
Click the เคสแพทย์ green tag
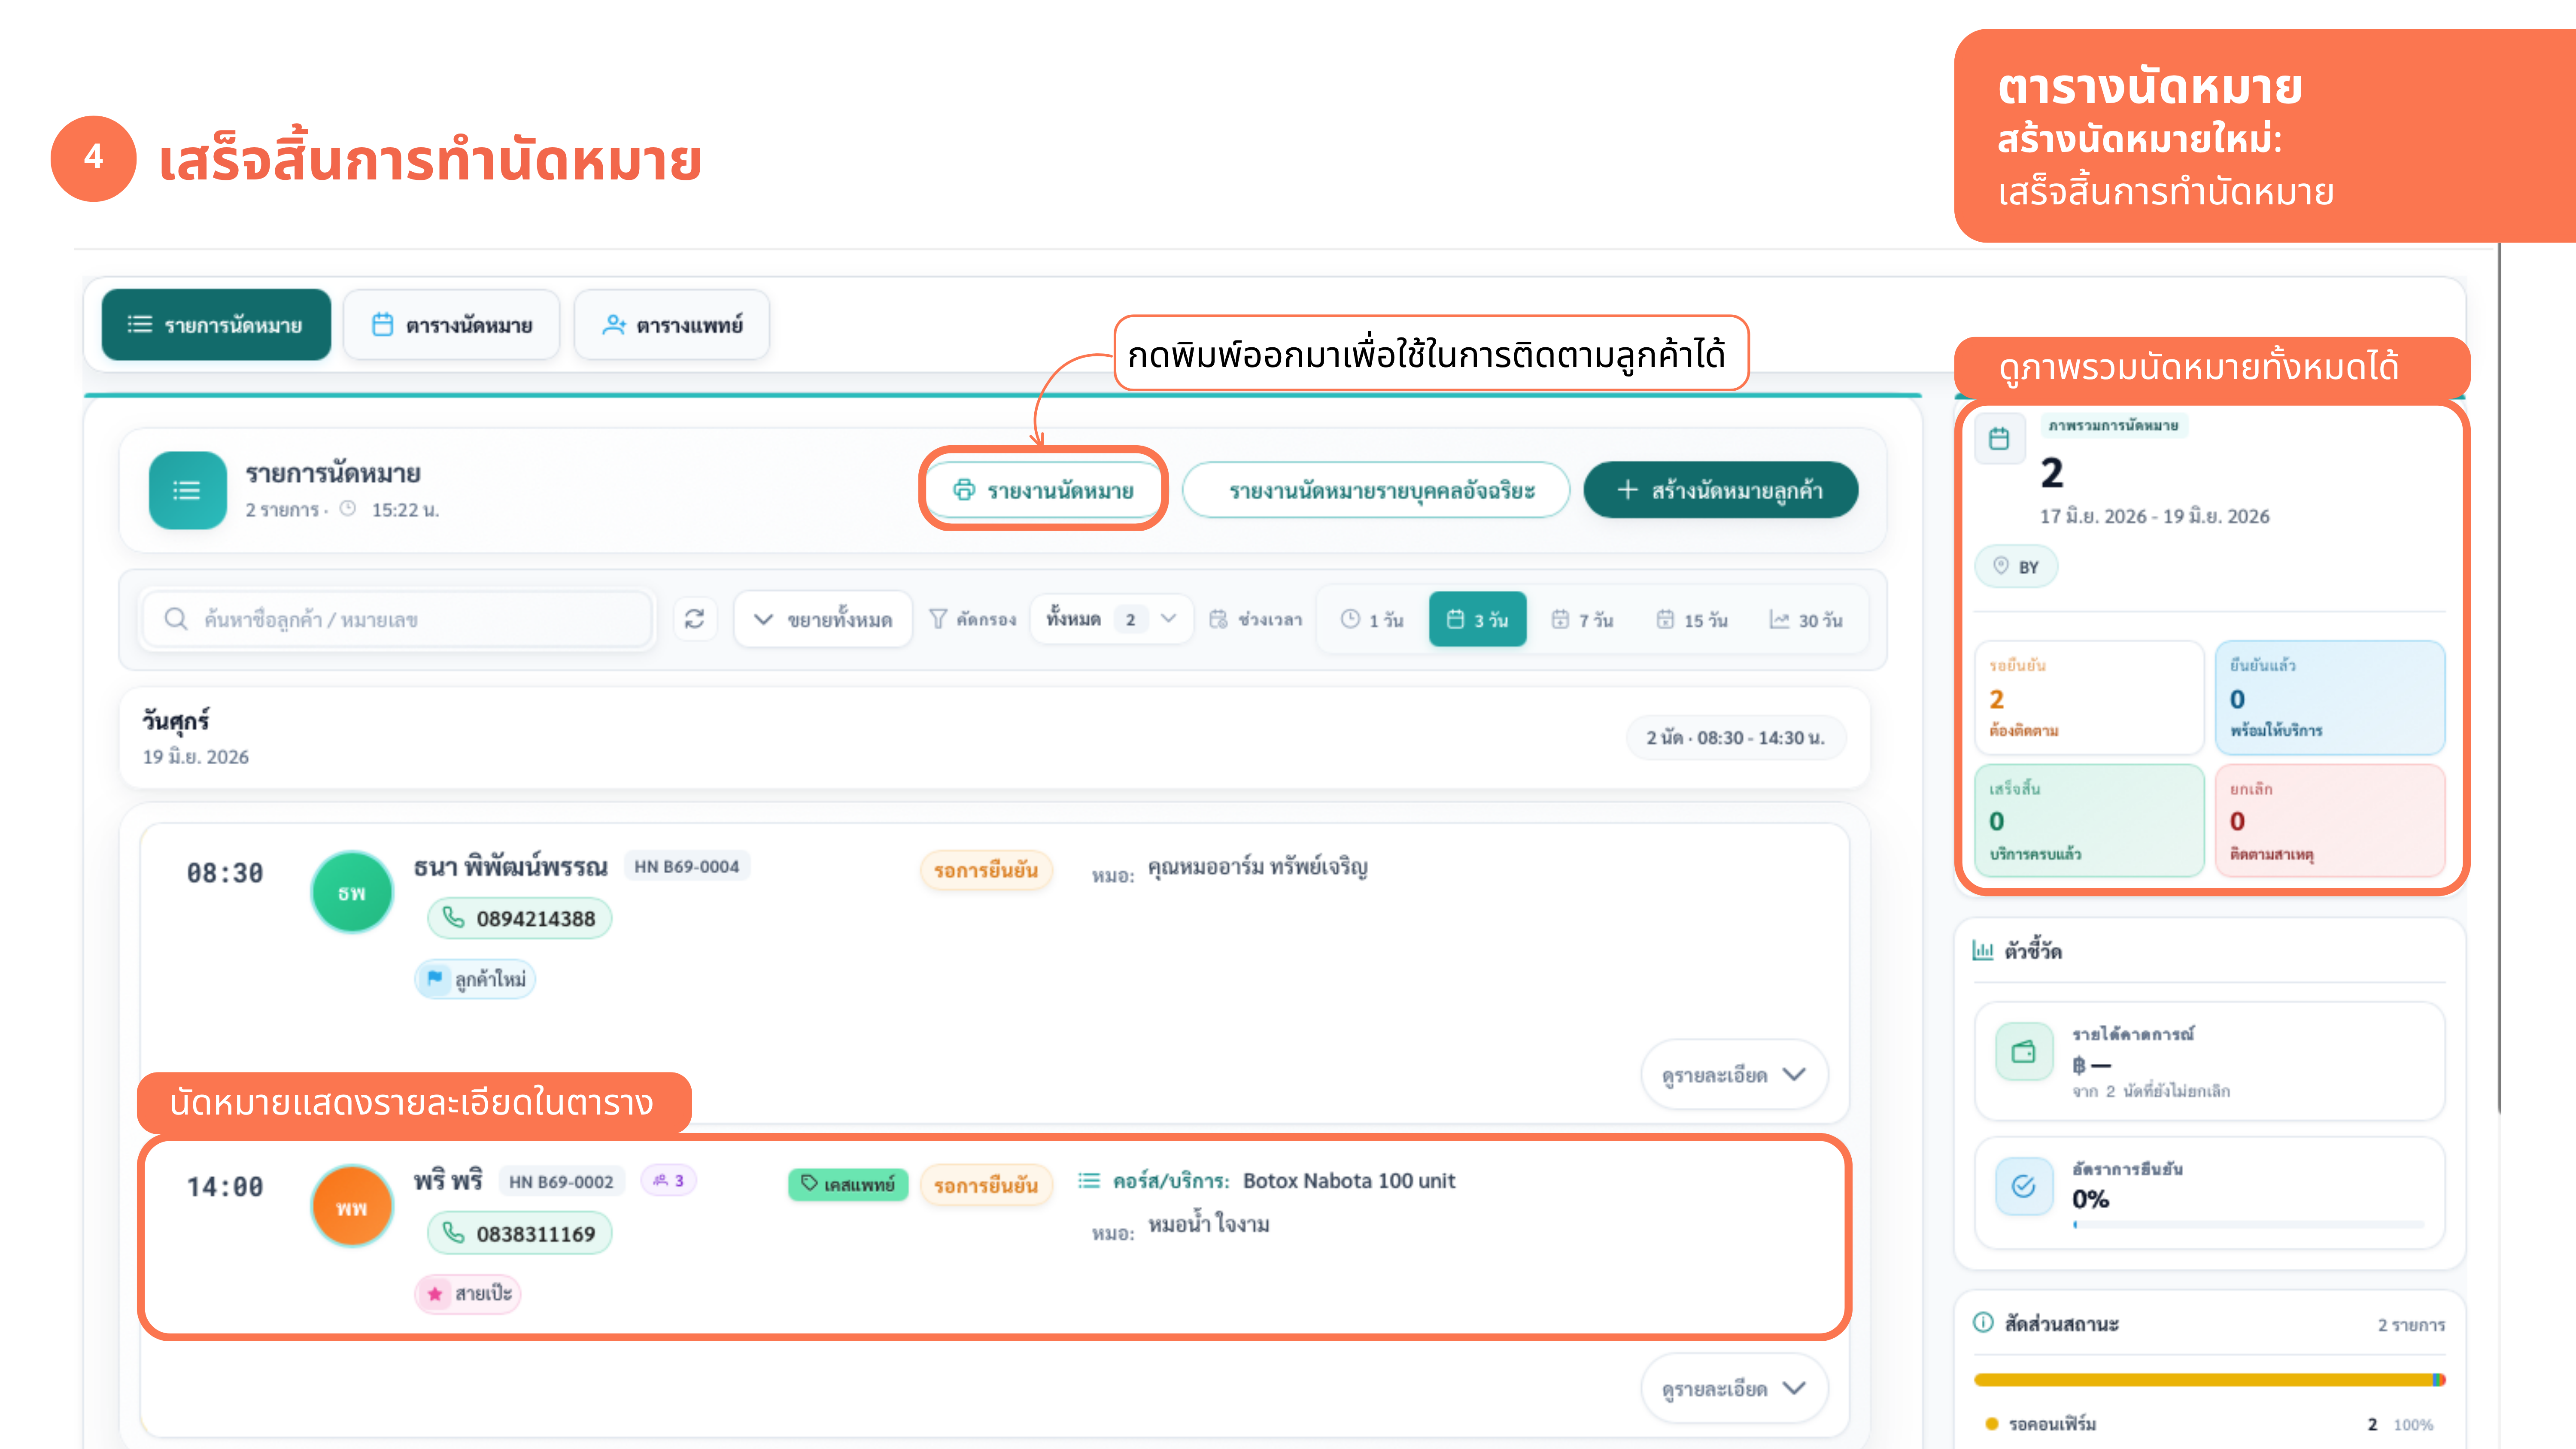848,1185
